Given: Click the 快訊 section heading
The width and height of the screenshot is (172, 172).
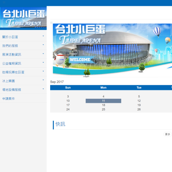Looking at the screenshot, I should (60, 124).
